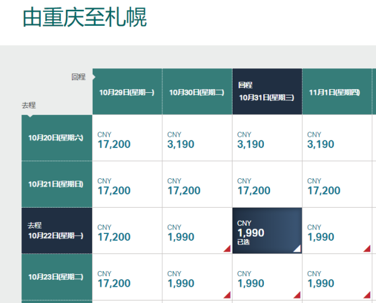Click the selected CNY 1,990 已选 fare cell
376x303 pixels.
[267, 230]
